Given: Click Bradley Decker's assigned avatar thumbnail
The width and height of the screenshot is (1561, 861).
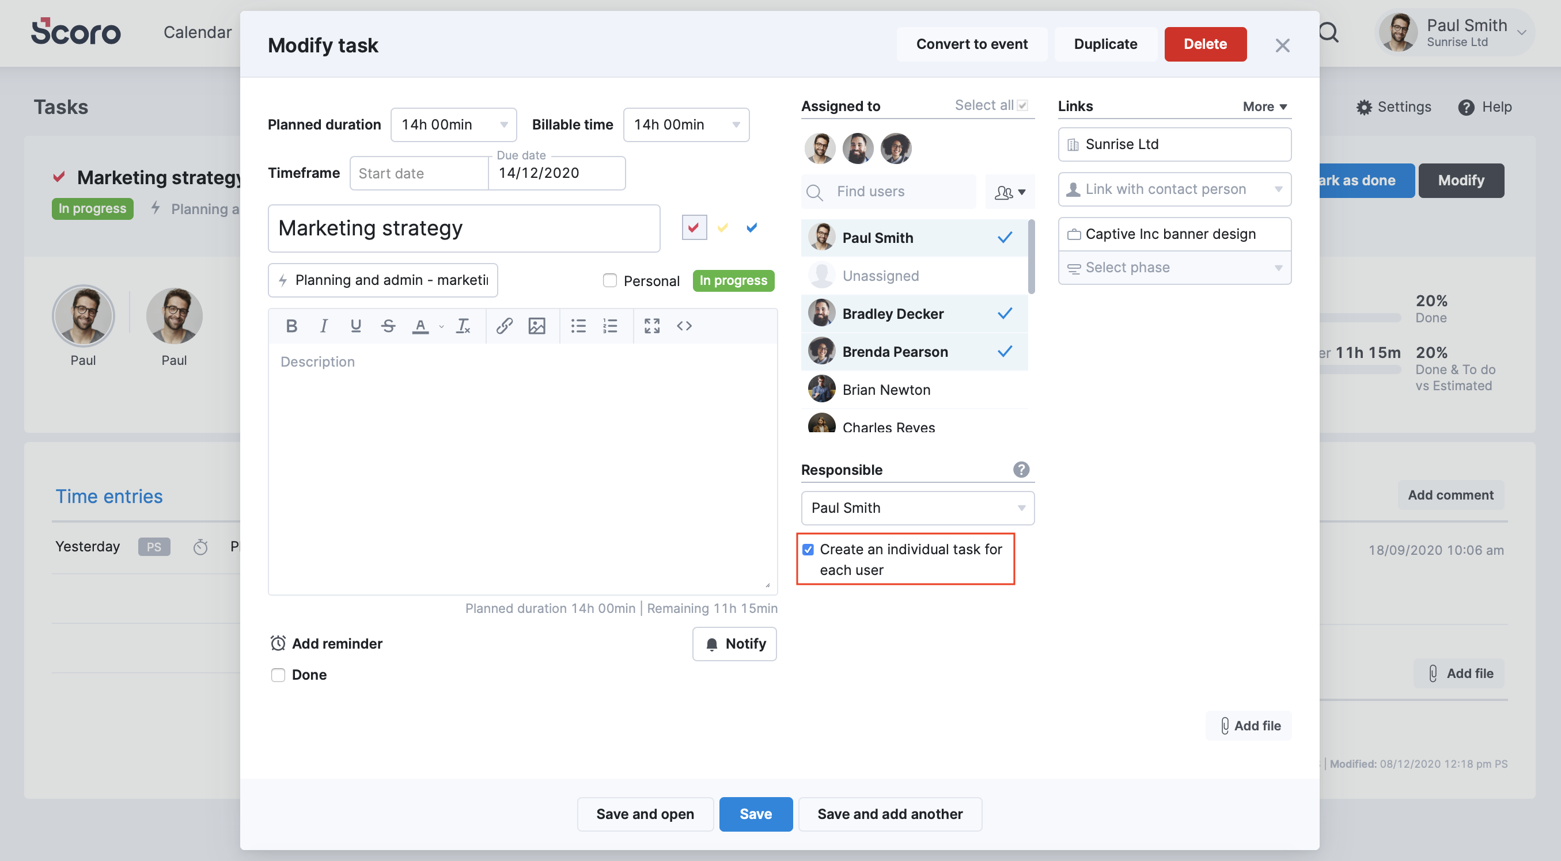Looking at the screenshot, I should coord(858,148).
